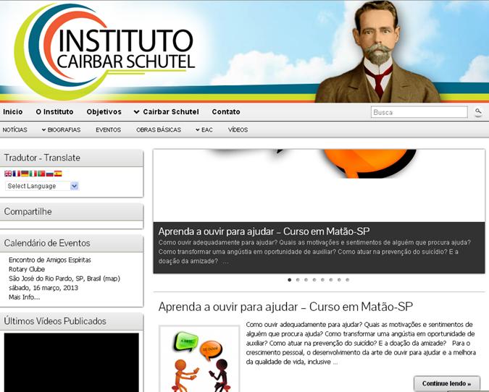
Task: Go to the Objetivos menu item
Action: click(x=104, y=112)
